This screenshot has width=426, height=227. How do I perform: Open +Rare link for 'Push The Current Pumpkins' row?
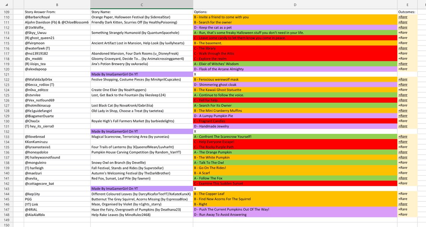point(403,209)
